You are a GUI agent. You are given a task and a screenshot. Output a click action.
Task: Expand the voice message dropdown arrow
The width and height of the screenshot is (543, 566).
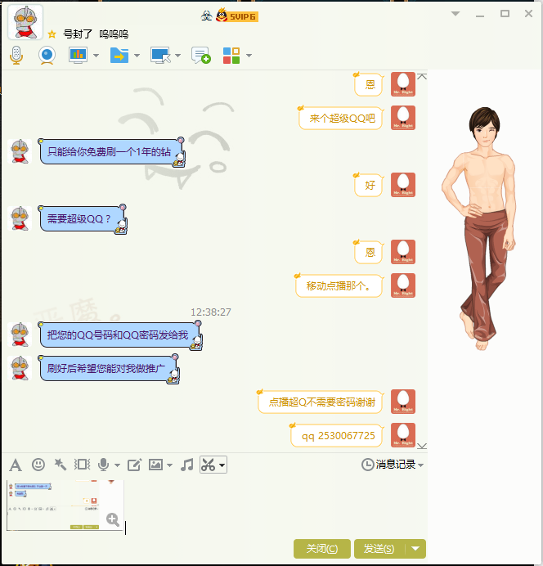point(117,465)
